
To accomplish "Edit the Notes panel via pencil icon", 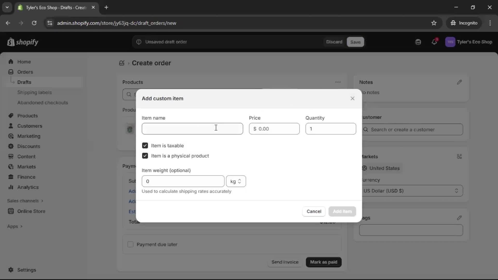I will coord(459,82).
